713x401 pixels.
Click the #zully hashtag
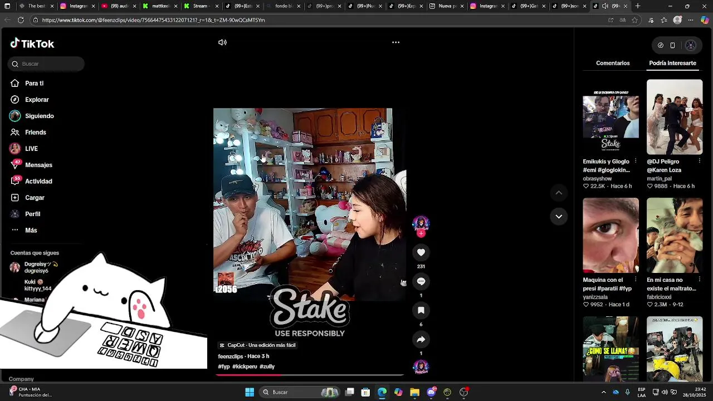coord(267,366)
